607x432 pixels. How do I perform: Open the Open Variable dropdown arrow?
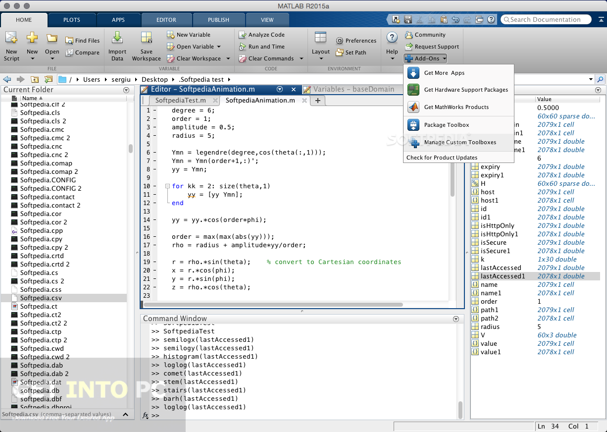pyautogui.click(x=219, y=47)
